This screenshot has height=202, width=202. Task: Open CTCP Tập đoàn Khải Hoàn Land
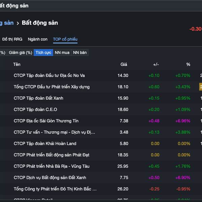pyautogui.click(x=45, y=143)
